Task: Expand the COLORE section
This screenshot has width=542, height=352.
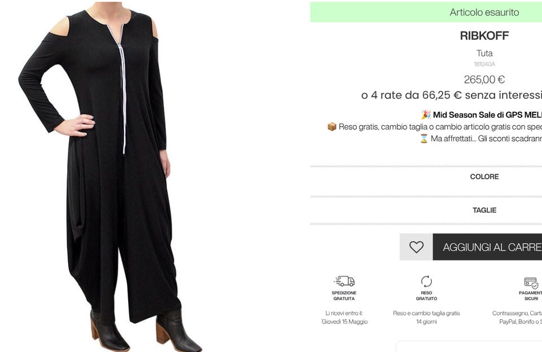Action: click(484, 177)
